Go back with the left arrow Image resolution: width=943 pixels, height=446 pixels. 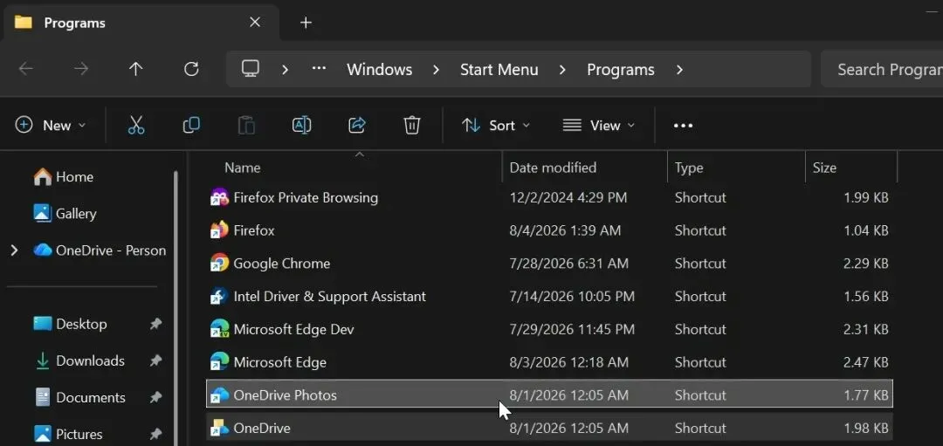(26, 69)
